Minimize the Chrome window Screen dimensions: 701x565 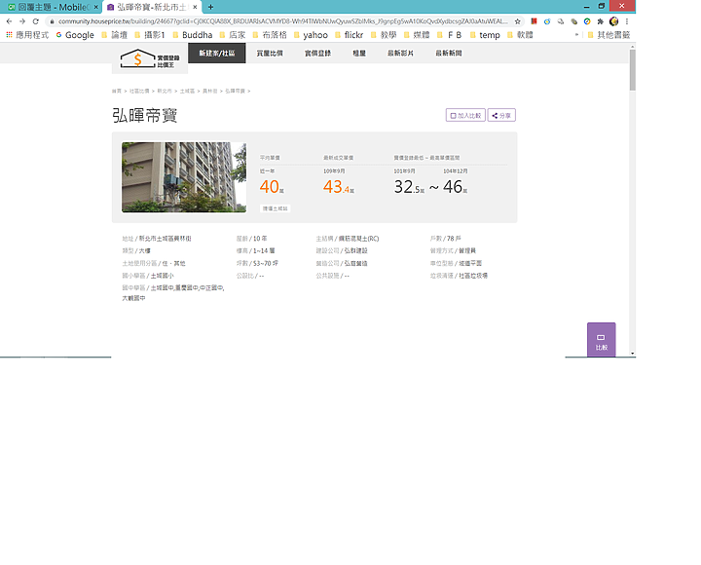coord(586,6)
